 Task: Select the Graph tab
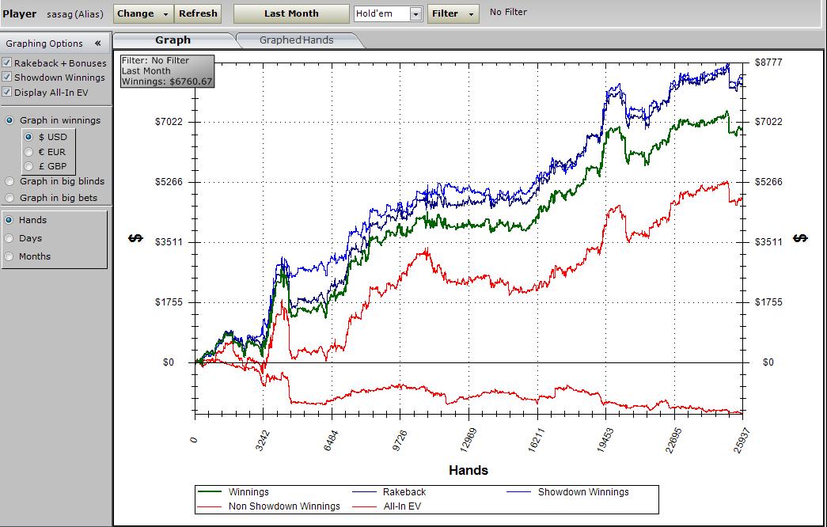tap(173, 40)
